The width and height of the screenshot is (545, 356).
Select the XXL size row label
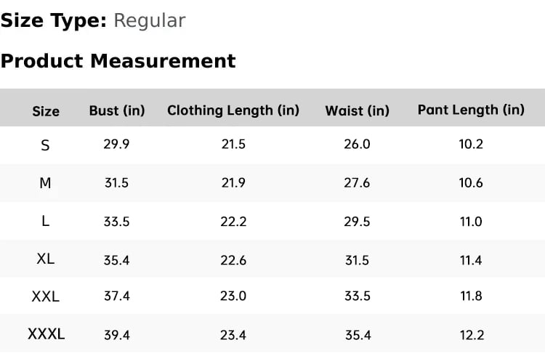[x=45, y=296]
